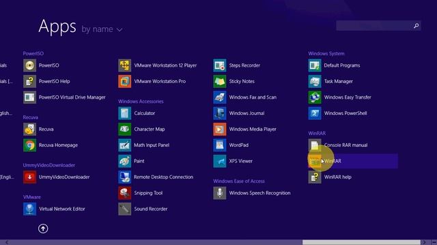
Task: Click the 'Windows Easy Transfer' label text
Action: pyautogui.click(x=348, y=97)
